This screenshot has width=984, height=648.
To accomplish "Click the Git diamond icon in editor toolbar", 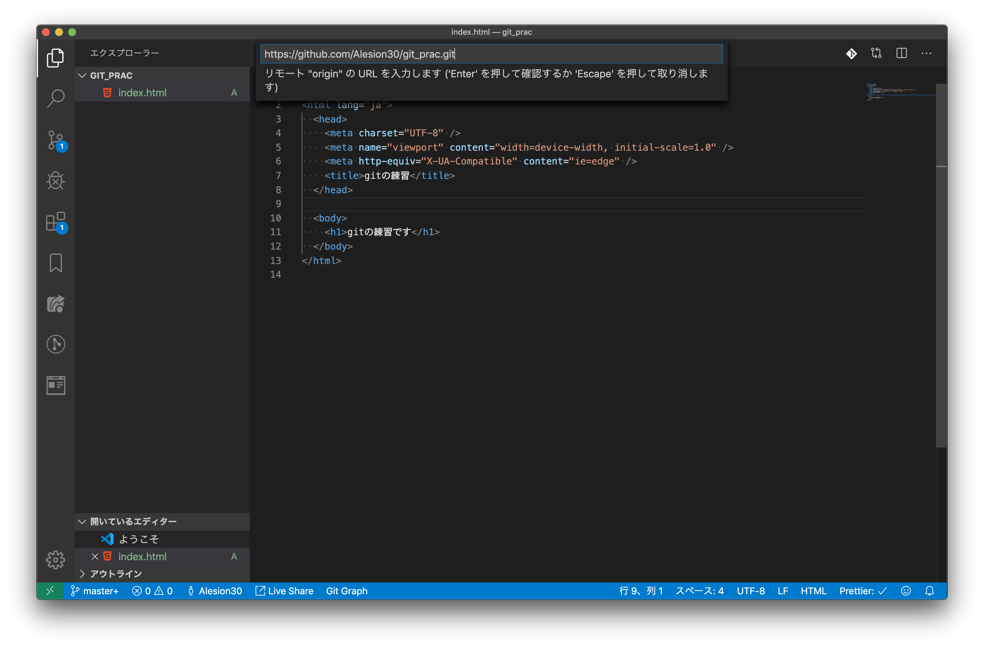I will 851,53.
